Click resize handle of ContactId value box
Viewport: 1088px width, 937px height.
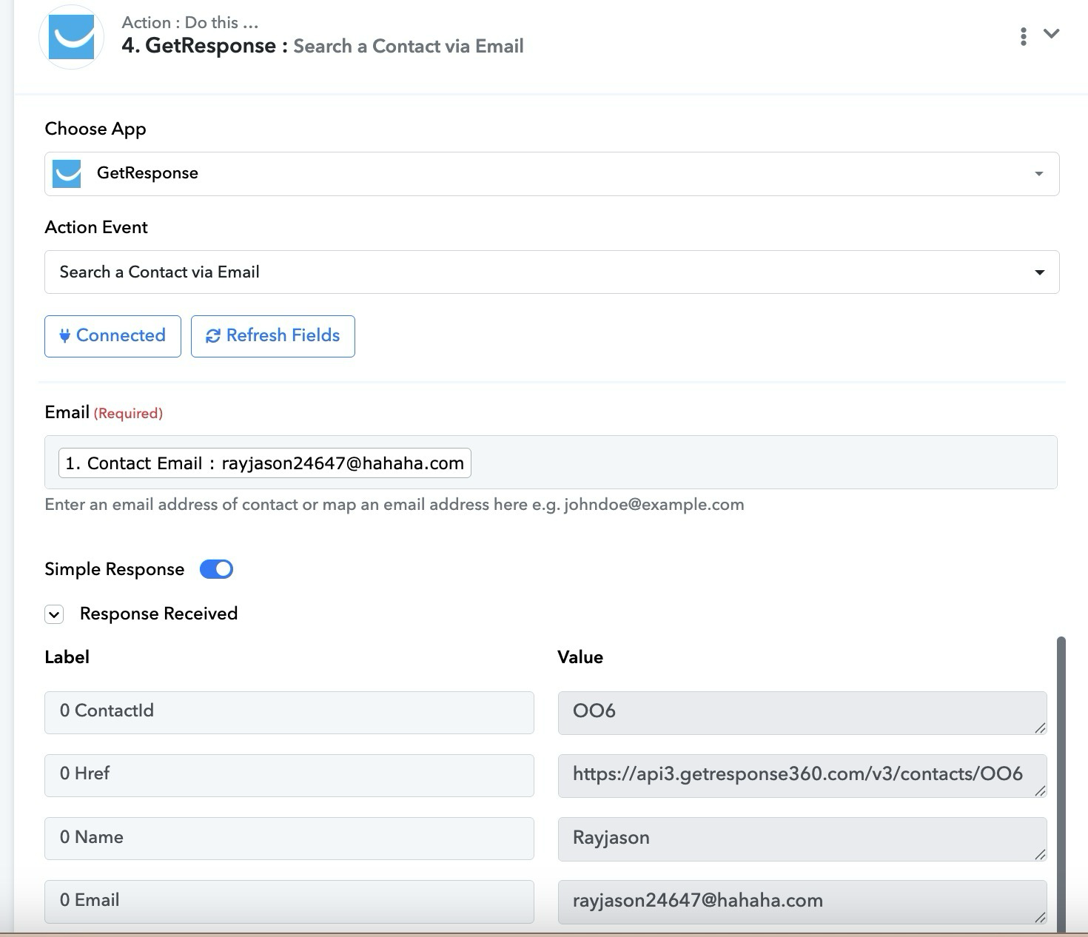point(1040,728)
